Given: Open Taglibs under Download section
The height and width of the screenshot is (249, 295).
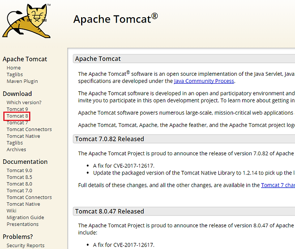Looking at the screenshot, I should (15, 143).
